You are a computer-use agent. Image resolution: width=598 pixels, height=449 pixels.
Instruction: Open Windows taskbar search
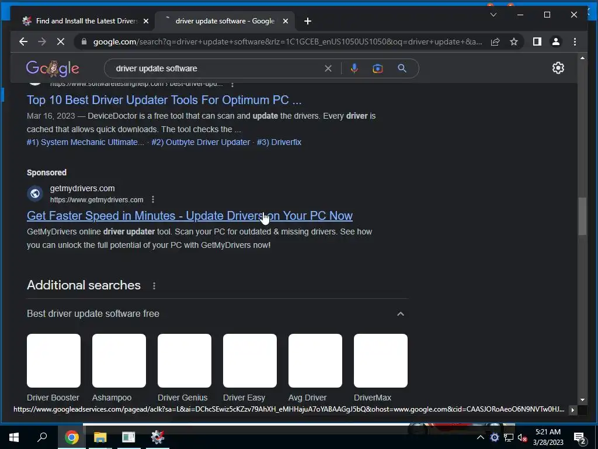[42, 437]
